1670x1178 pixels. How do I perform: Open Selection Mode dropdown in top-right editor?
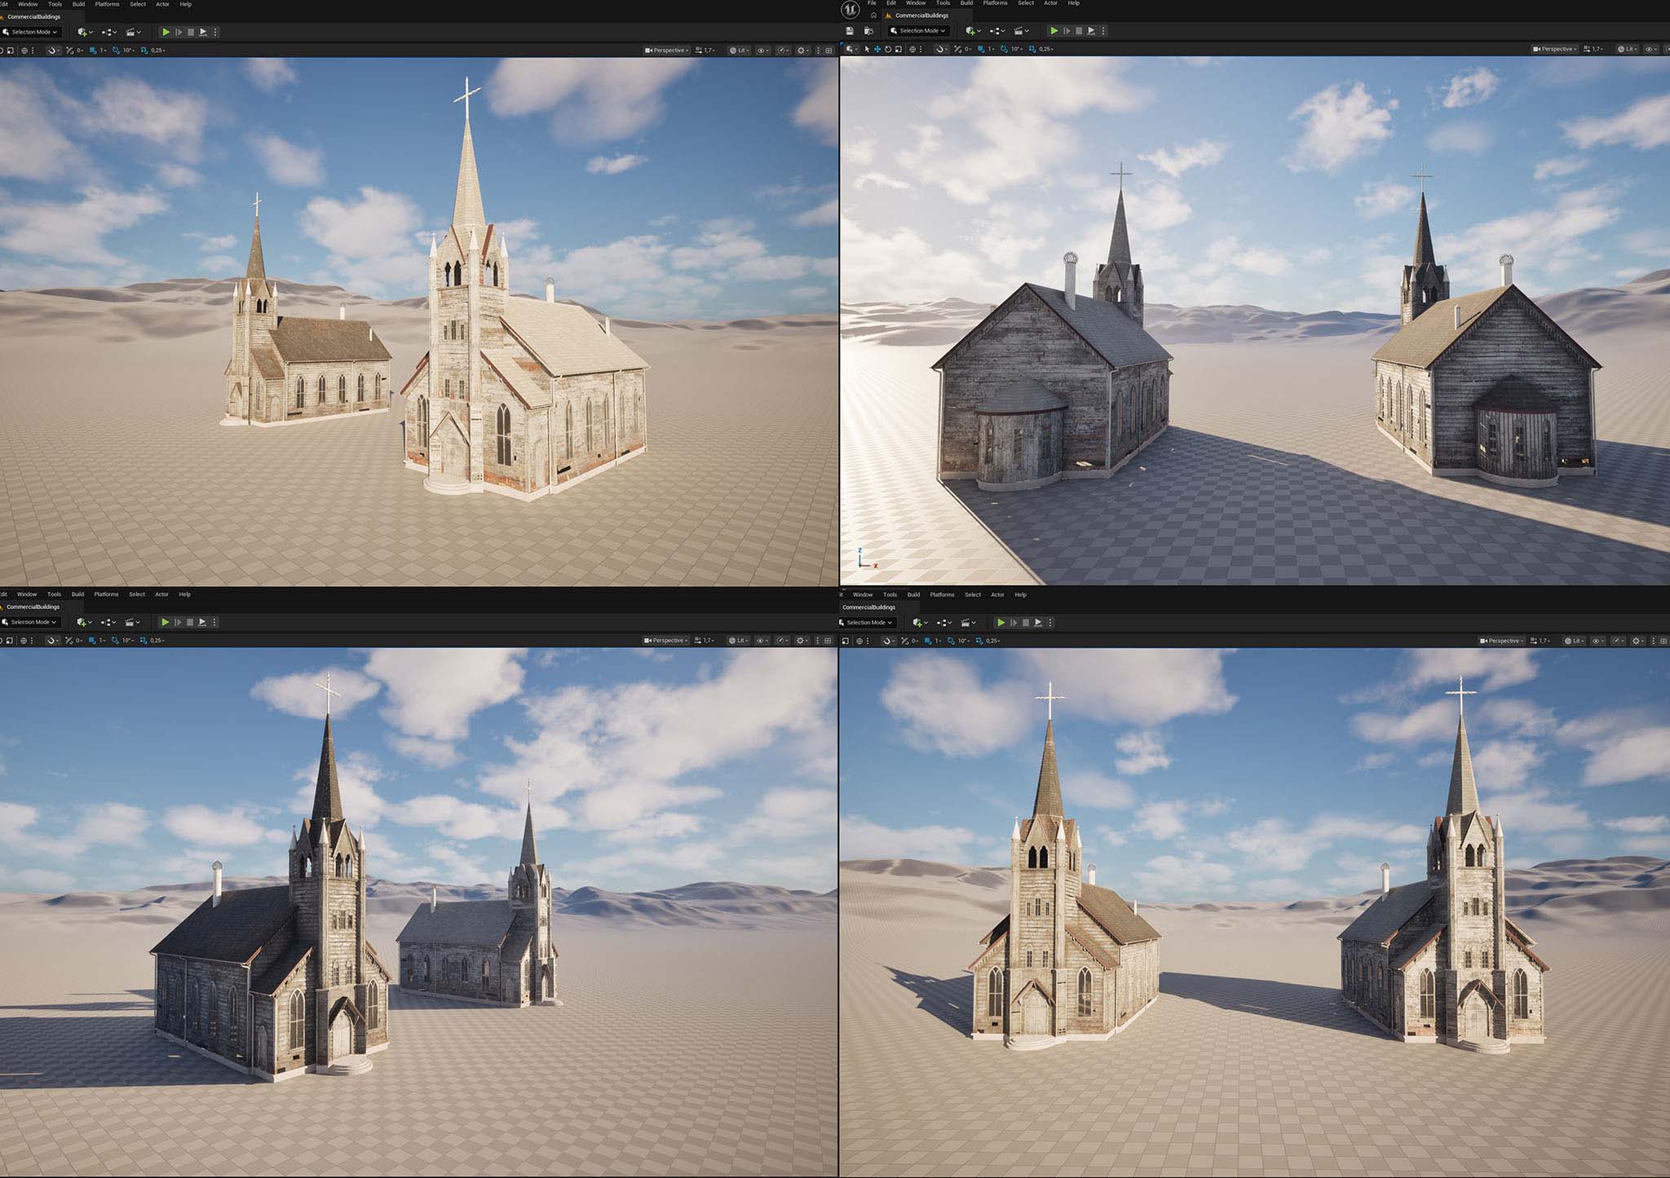[918, 31]
